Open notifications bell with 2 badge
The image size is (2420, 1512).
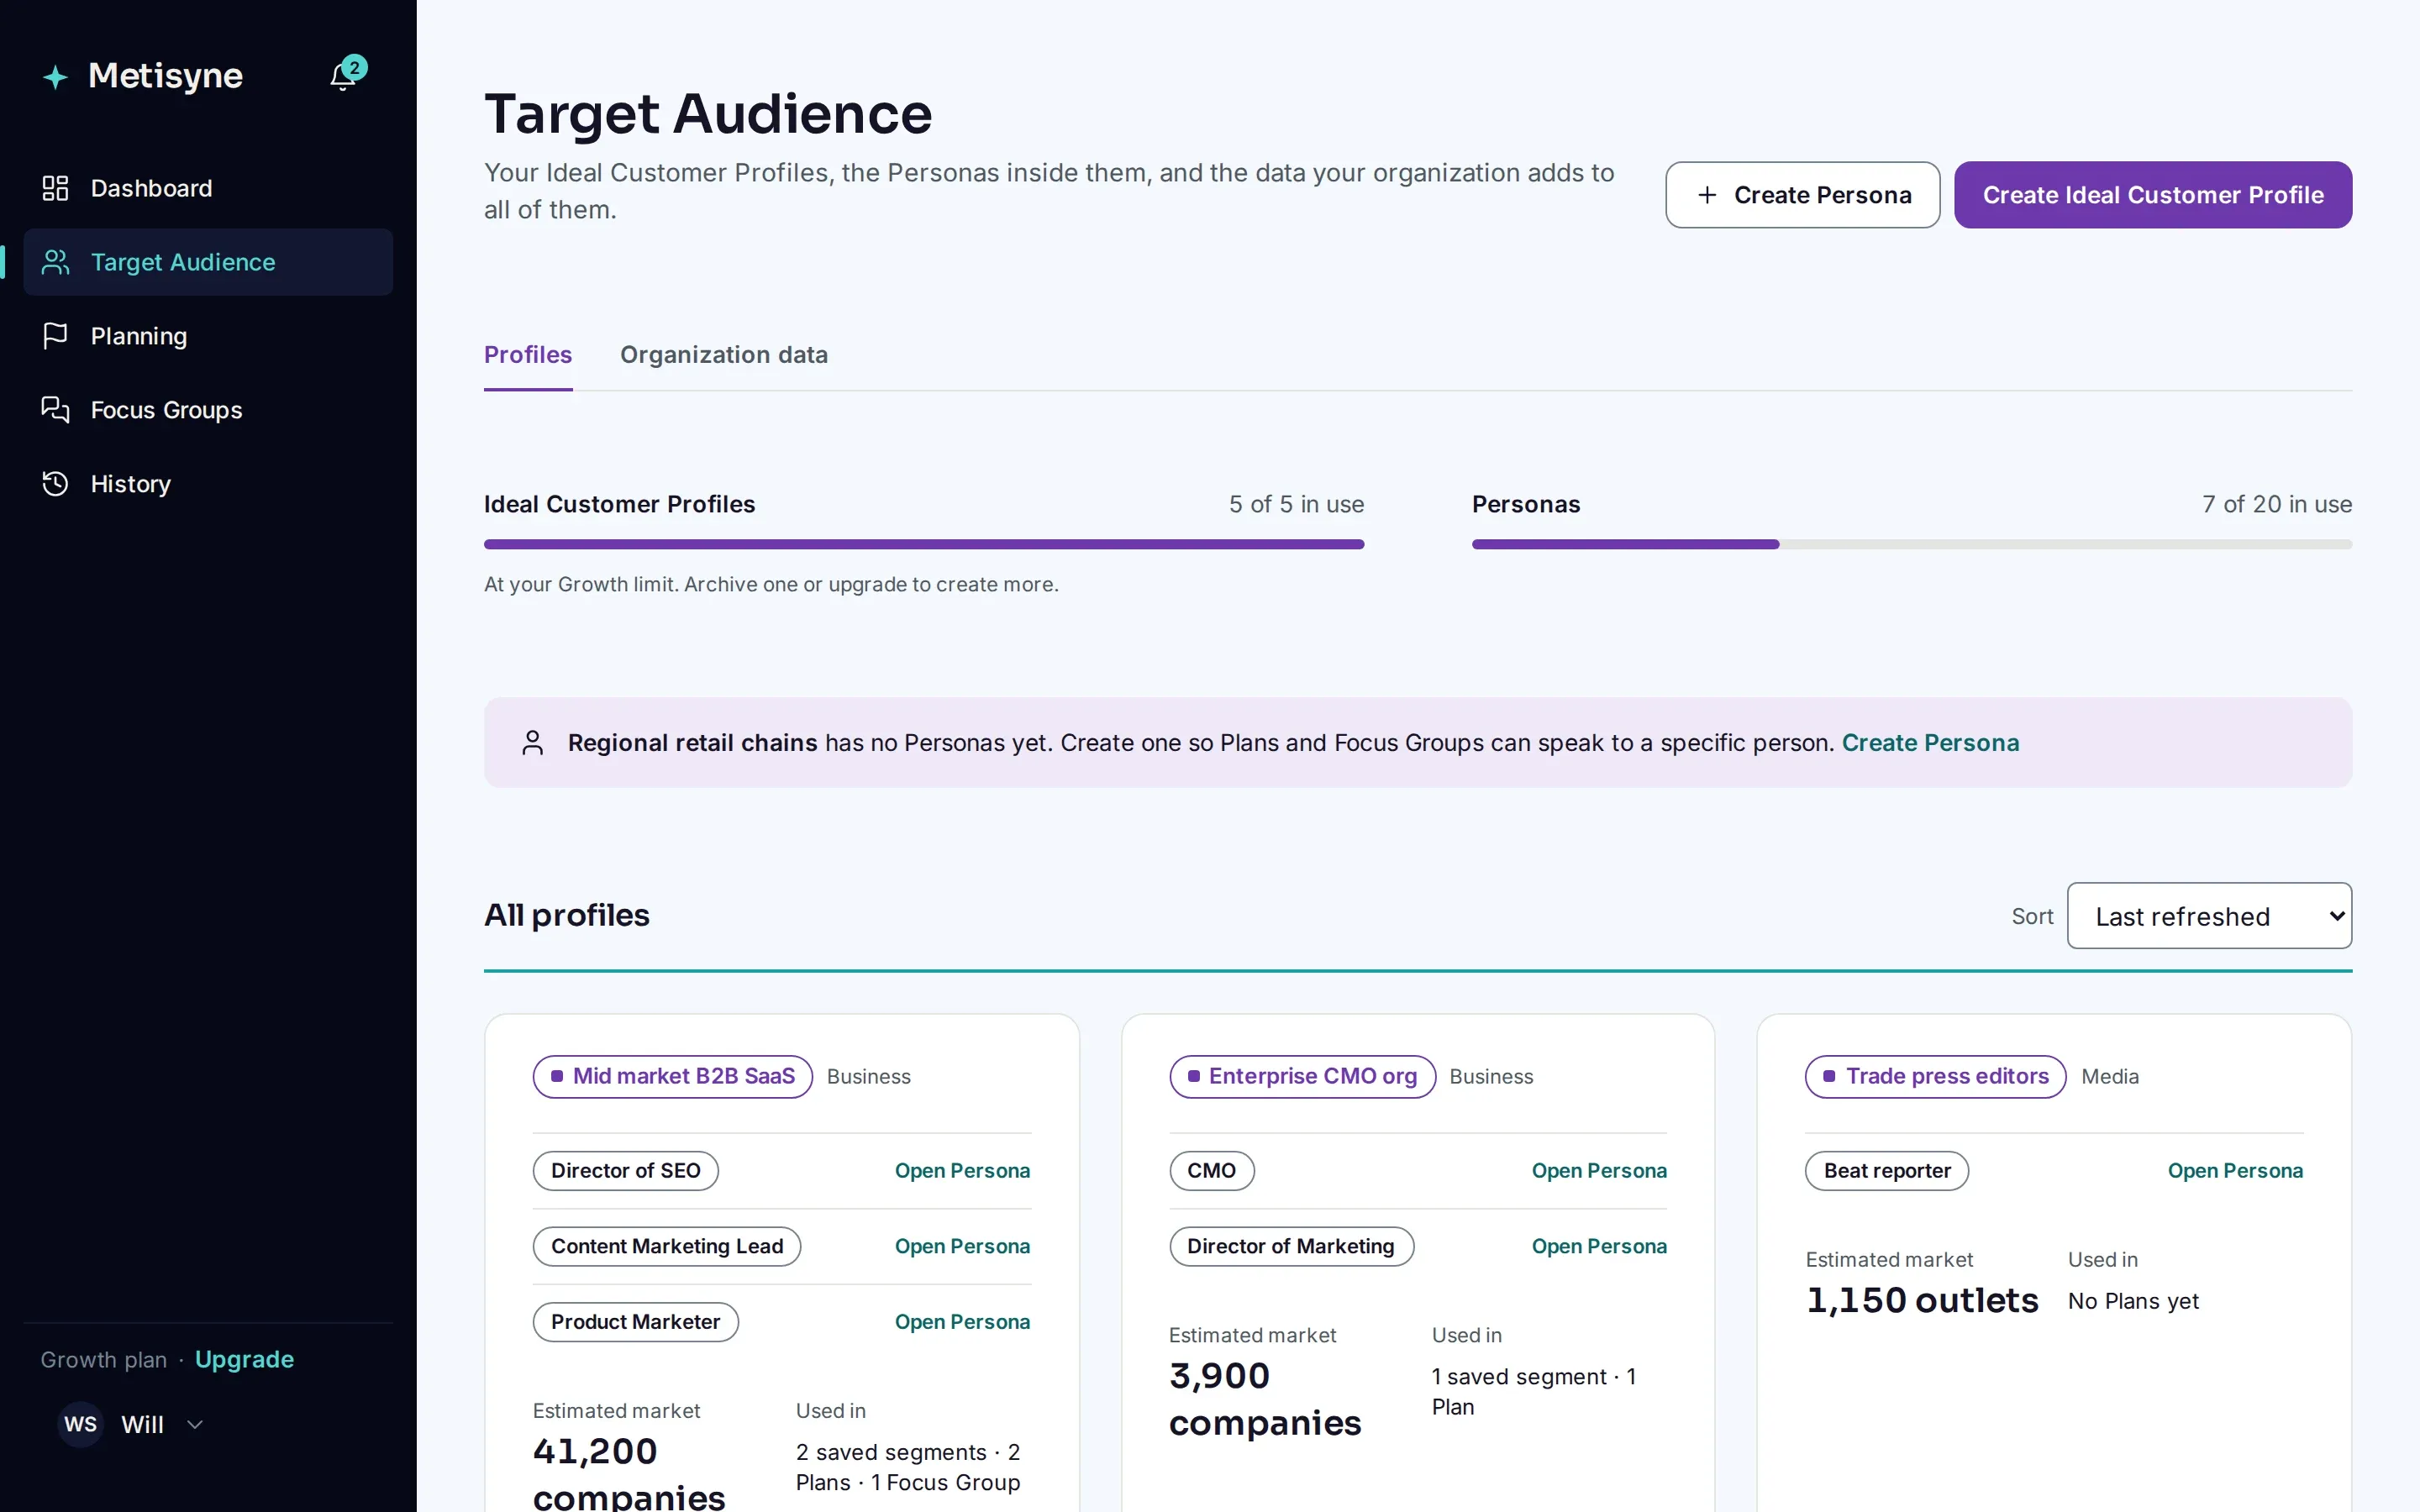click(x=347, y=74)
